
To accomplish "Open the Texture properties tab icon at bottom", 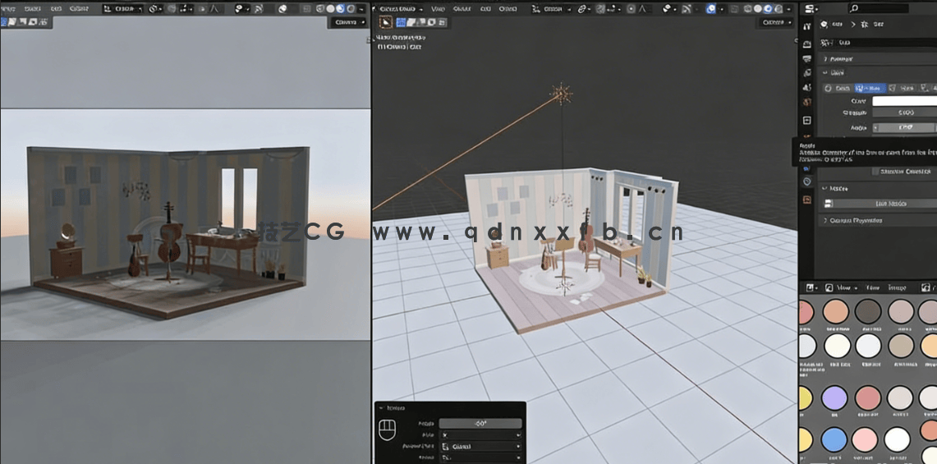I will click(807, 200).
